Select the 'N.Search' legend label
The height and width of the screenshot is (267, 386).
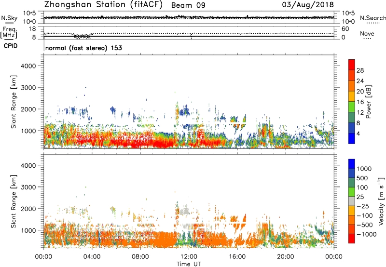[x=372, y=18]
